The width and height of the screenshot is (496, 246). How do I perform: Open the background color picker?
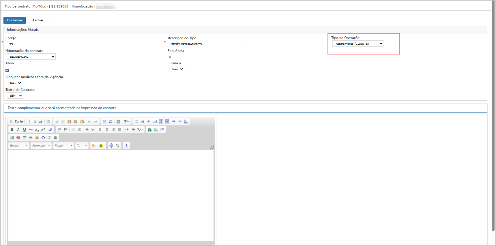pyautogui.click(x=102, y=146)
